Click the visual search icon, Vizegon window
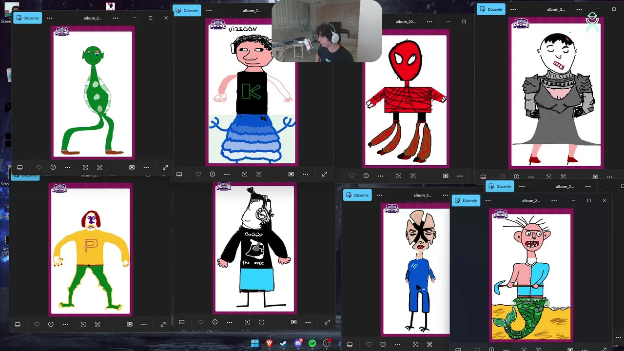 tap(245, 174)
